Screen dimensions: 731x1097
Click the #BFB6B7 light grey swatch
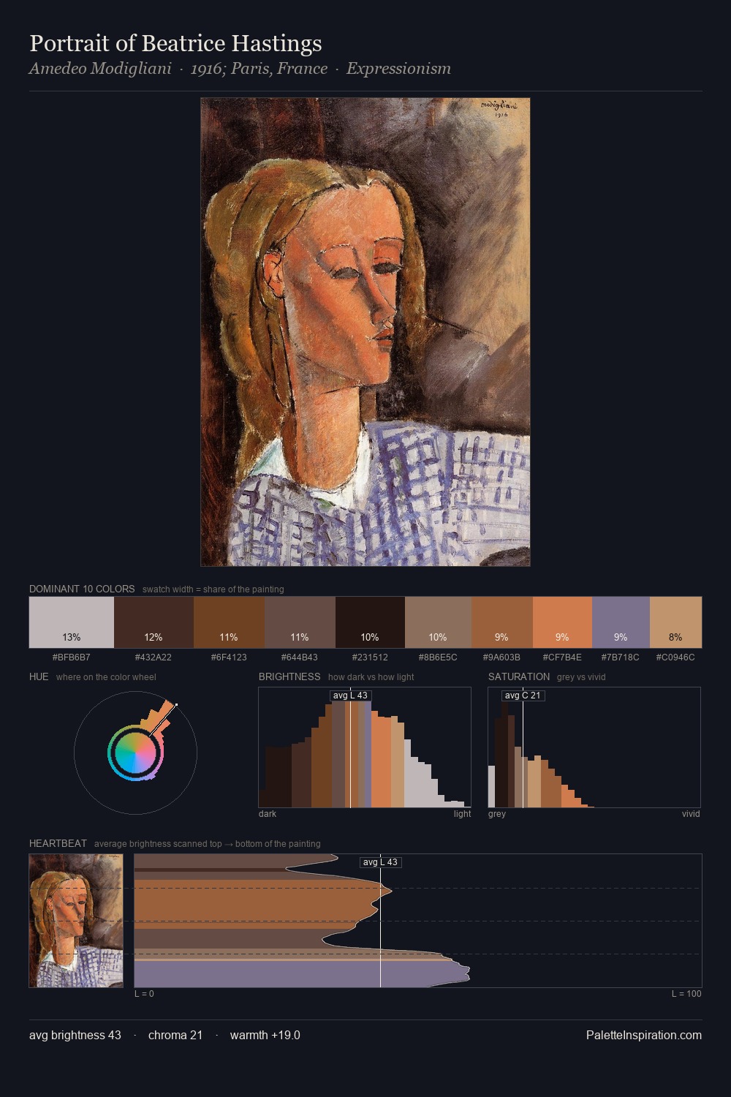click(72, 622)
